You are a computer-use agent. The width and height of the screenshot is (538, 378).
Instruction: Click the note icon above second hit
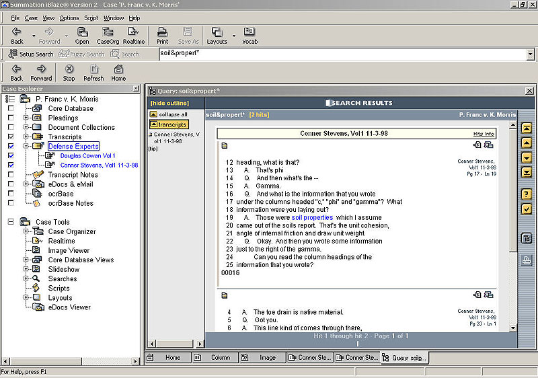(x=225, y=295)
